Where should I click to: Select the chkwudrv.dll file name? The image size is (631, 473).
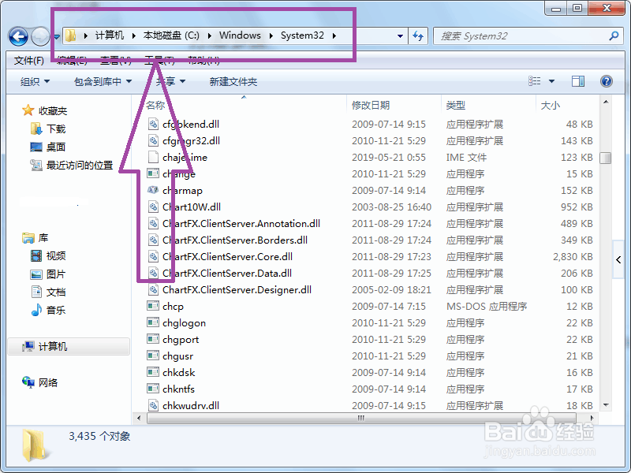[x=191, y=405]
